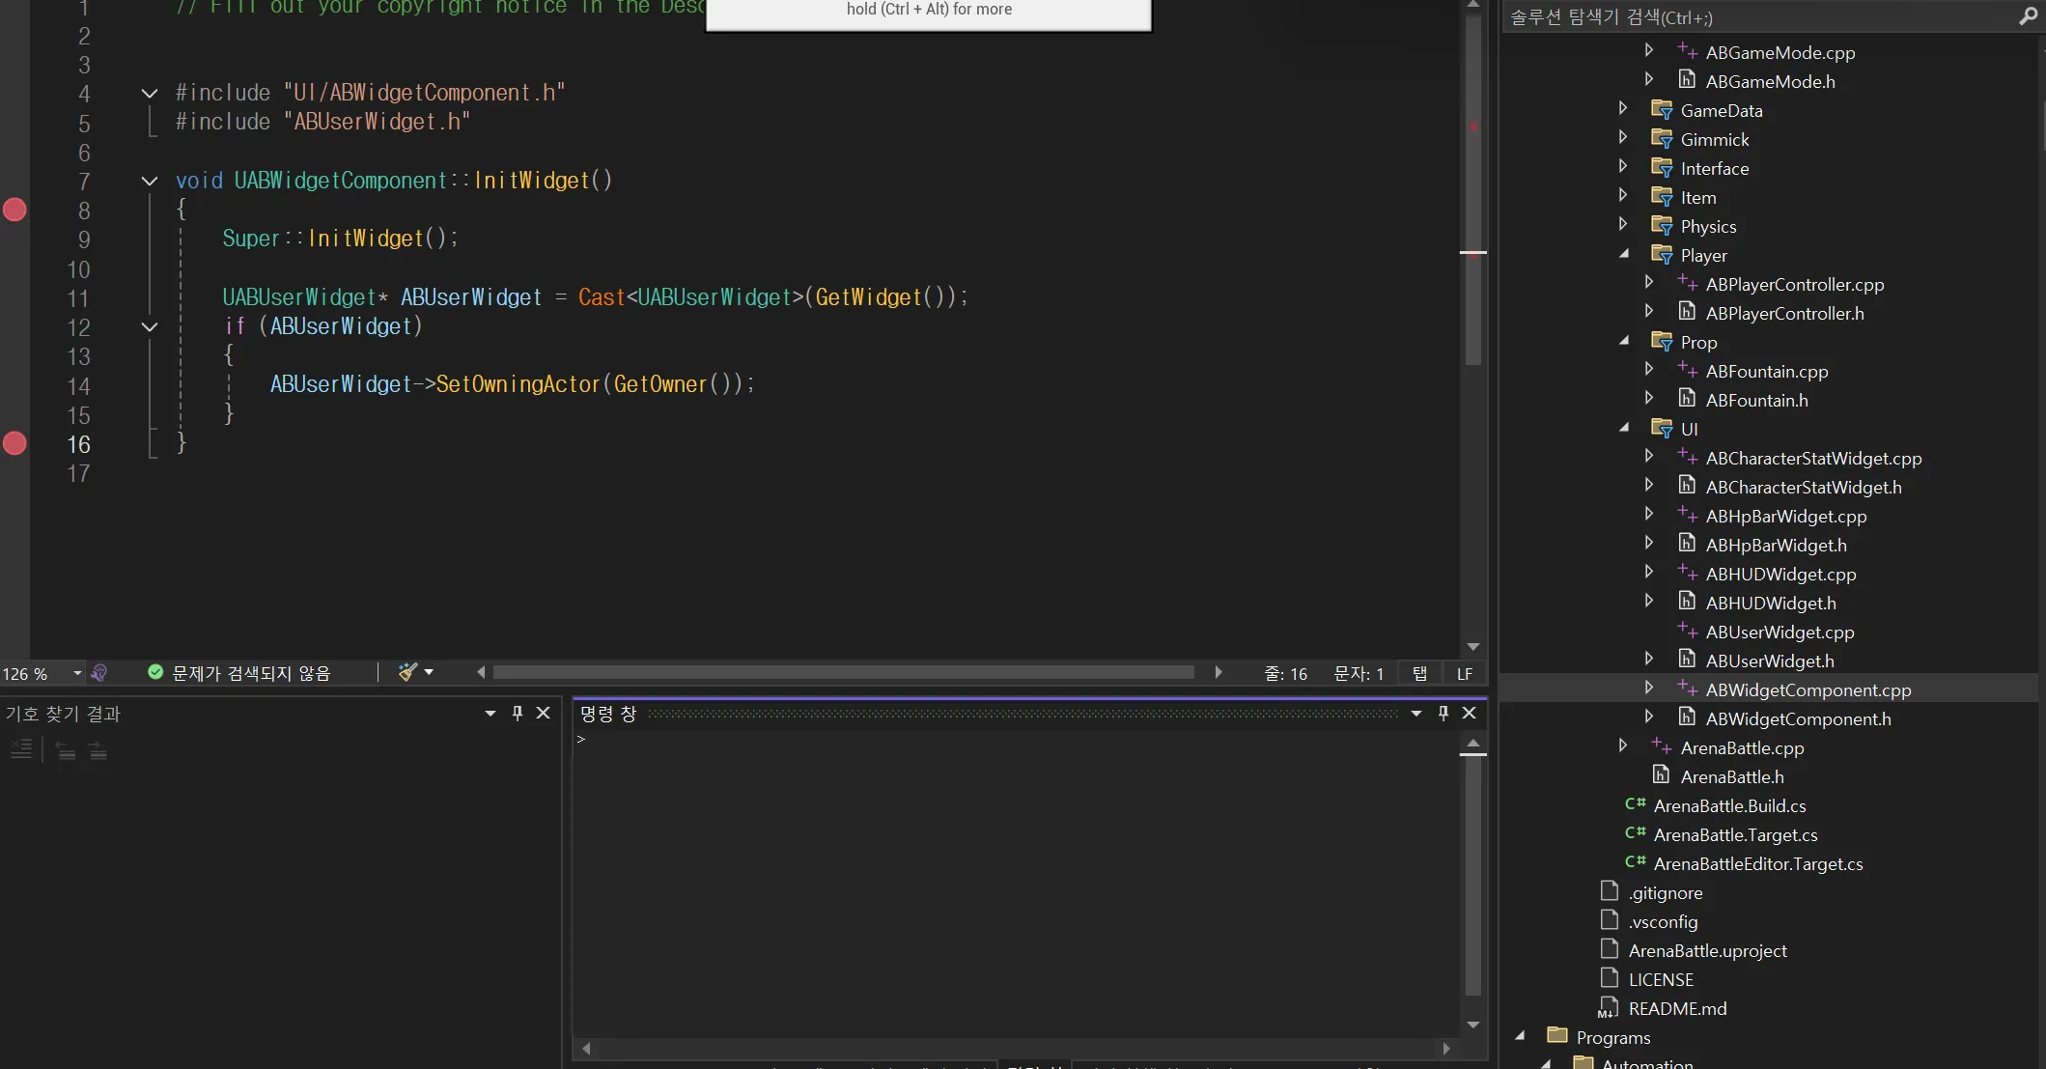
Task: Click the 명령 창 scroll down arrow
Action: point(1473,1026)
